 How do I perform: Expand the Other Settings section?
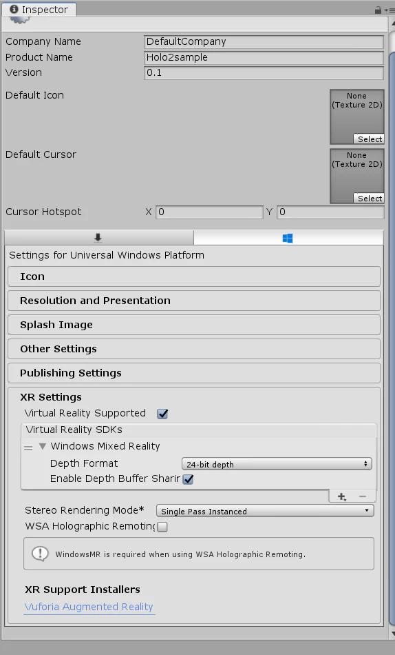click(194, 349)
